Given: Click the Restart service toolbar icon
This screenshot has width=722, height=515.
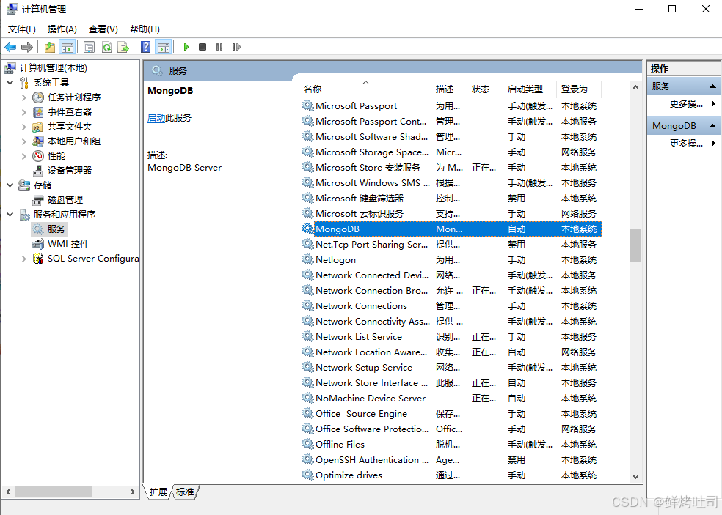Looking at the screenshot, I should [x=236, y=47].
